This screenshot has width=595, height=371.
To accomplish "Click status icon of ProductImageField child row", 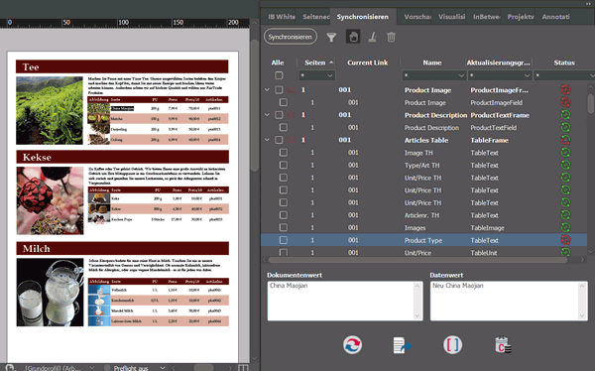I will [x=565, y=102].
